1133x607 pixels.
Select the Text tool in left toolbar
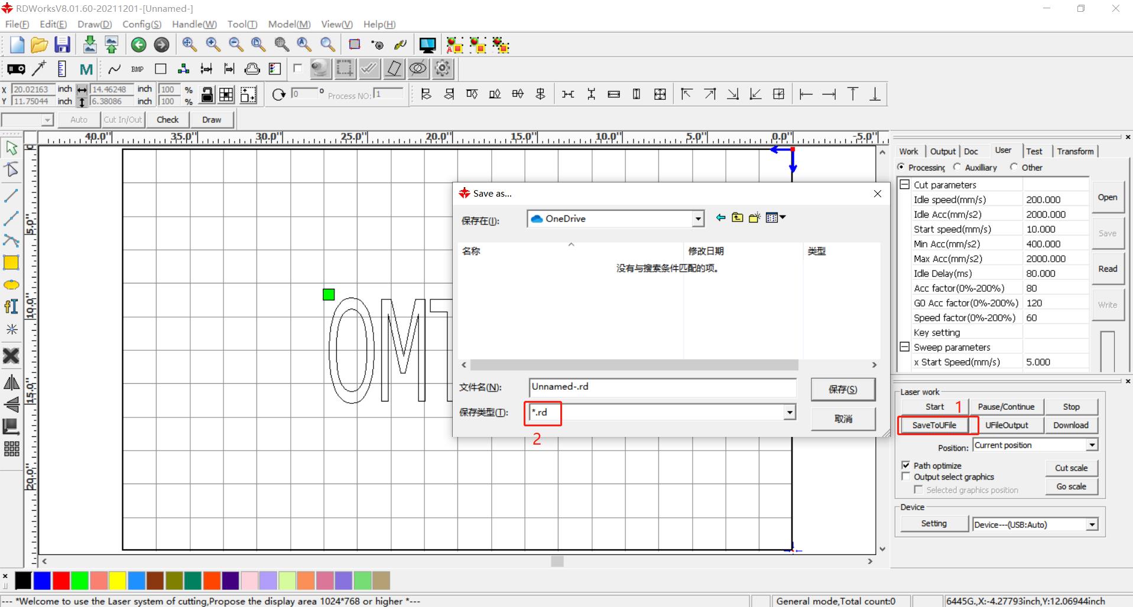[11, 306]
